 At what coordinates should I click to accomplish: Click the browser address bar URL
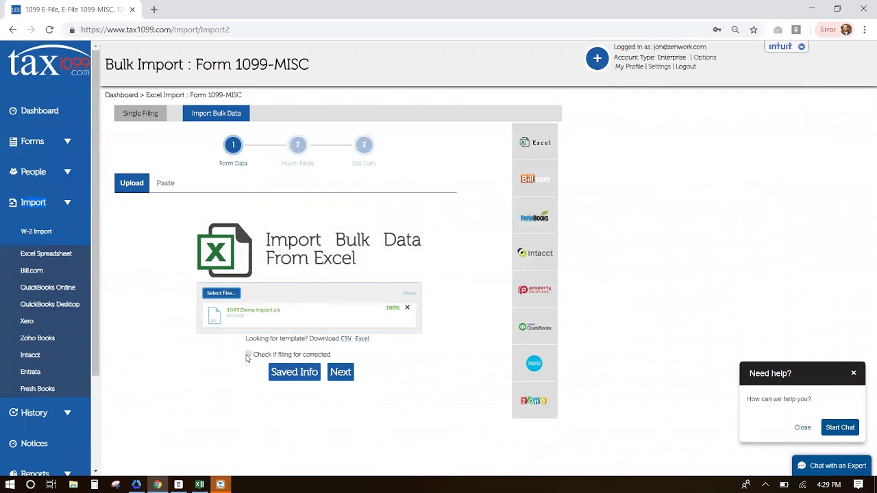155,29
